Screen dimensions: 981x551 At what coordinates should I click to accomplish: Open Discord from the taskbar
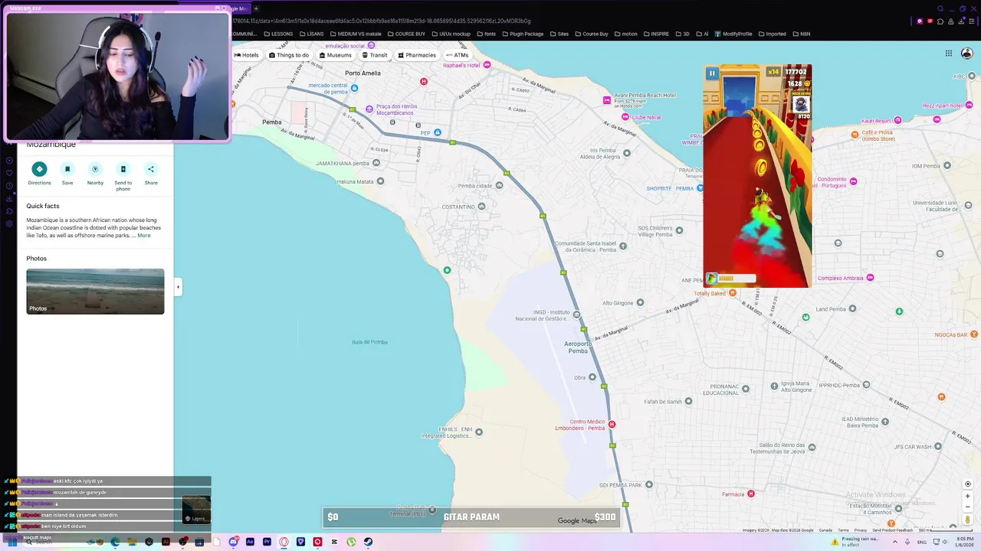click(x=233, y=542)
